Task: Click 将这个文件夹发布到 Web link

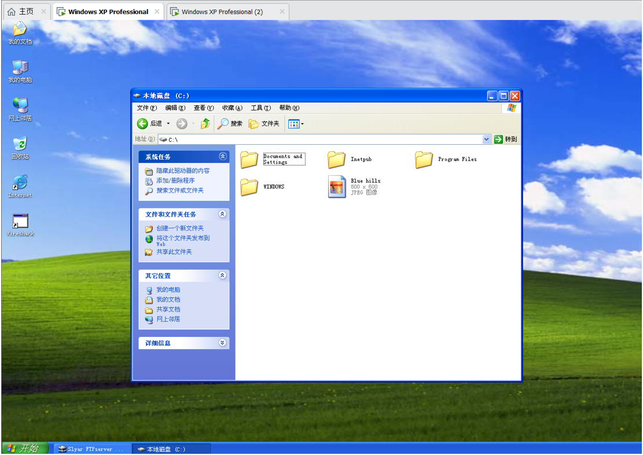Action: click(183, 241)
